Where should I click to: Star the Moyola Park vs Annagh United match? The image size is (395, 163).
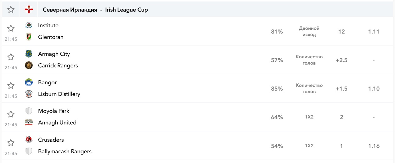coord(11,114)
